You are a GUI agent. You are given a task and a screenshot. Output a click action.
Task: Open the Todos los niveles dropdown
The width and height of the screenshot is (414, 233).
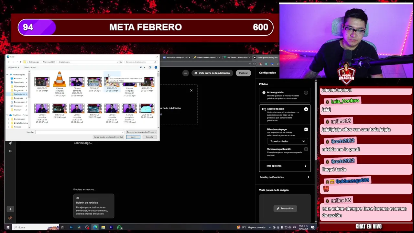[x=287, y=141]
